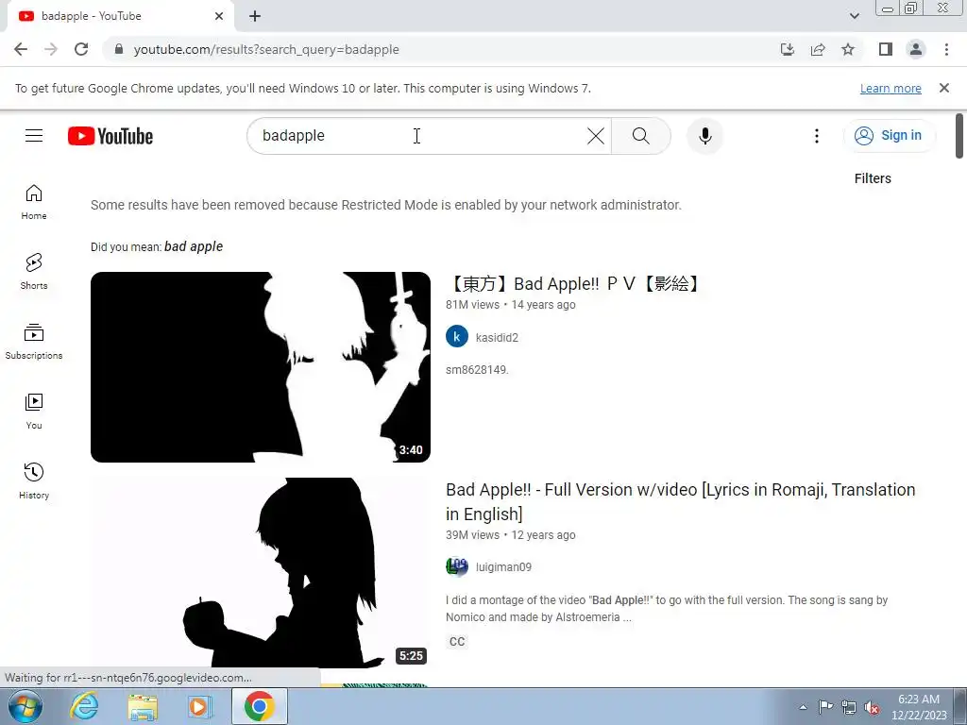Open History in the sidebar

point(34,481)
